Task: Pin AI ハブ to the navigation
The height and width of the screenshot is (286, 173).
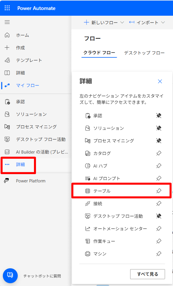Action: 159,166
